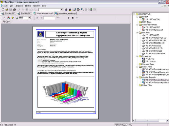169x126 pixels.
Task: Collapse the Libraries folder in tree
Action: tap(137, 32)
